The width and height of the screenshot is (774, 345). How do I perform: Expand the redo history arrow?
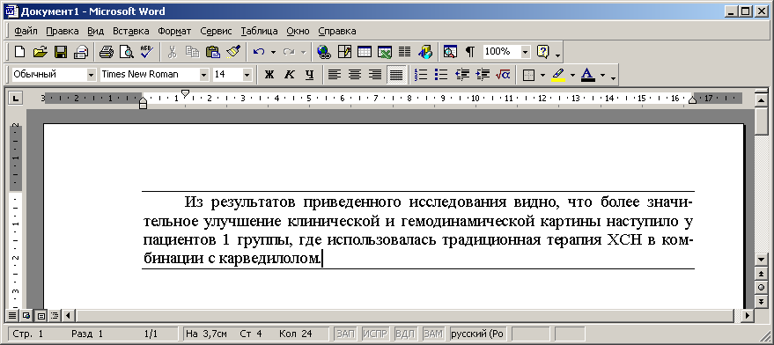(x=303, y=51)
